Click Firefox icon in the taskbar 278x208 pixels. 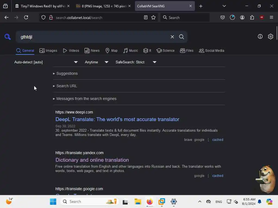(150, 201)
